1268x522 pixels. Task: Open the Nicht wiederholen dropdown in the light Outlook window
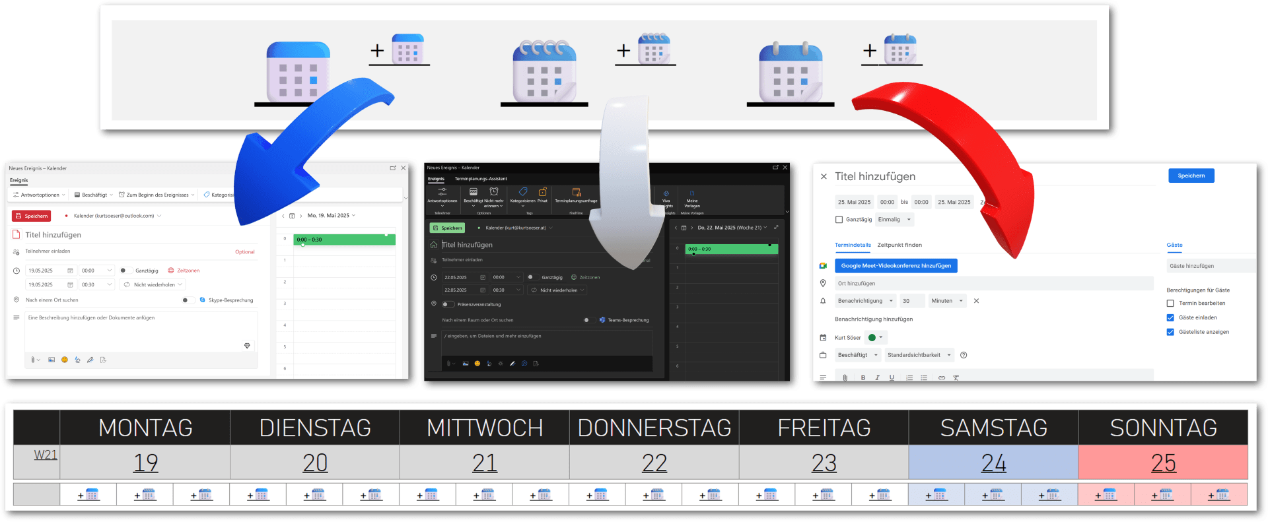[154, 284]
